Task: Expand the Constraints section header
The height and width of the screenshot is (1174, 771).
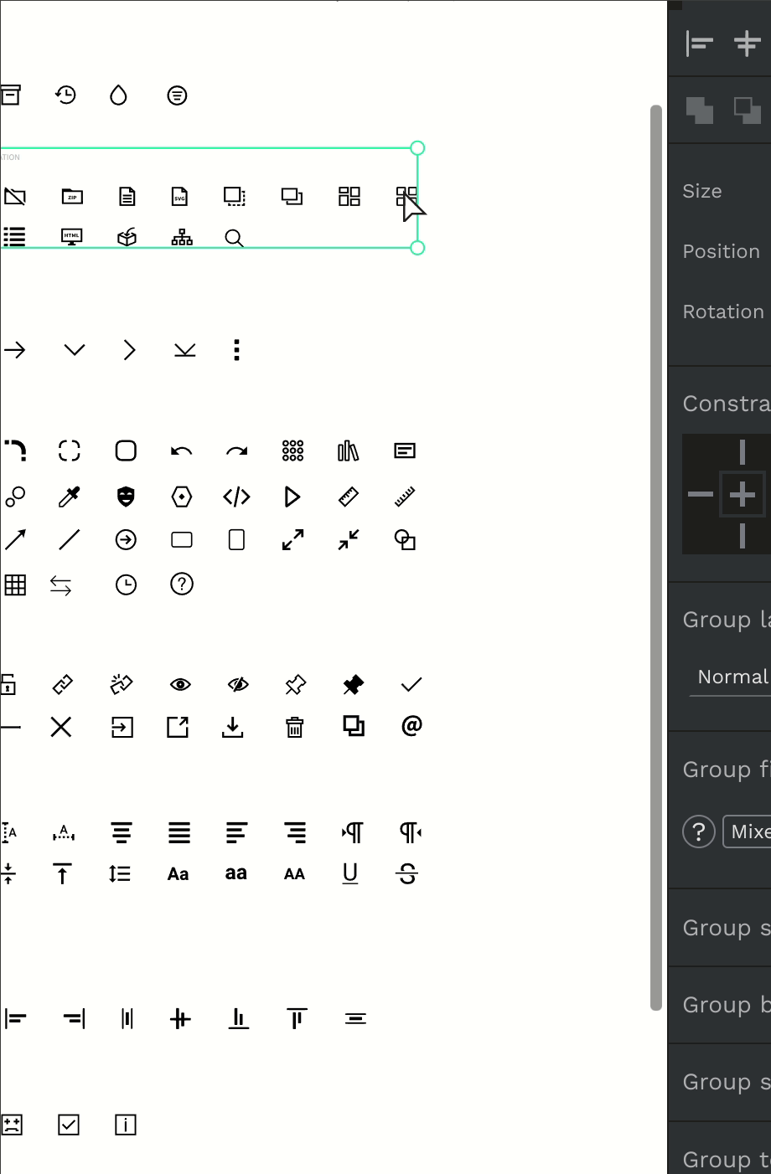Action: 726,404
